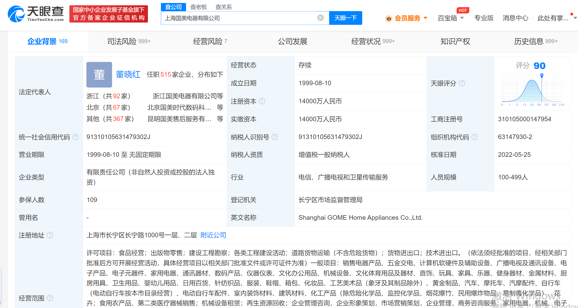The width and height of the screenshot is (578, 308).
Task: Switch to the 公司发展 tab
Action: pos(292,41)
